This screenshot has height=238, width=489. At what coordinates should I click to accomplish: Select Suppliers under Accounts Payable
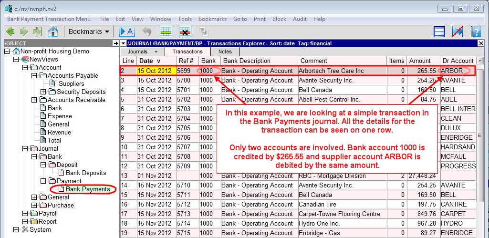(x=71, y=84)
